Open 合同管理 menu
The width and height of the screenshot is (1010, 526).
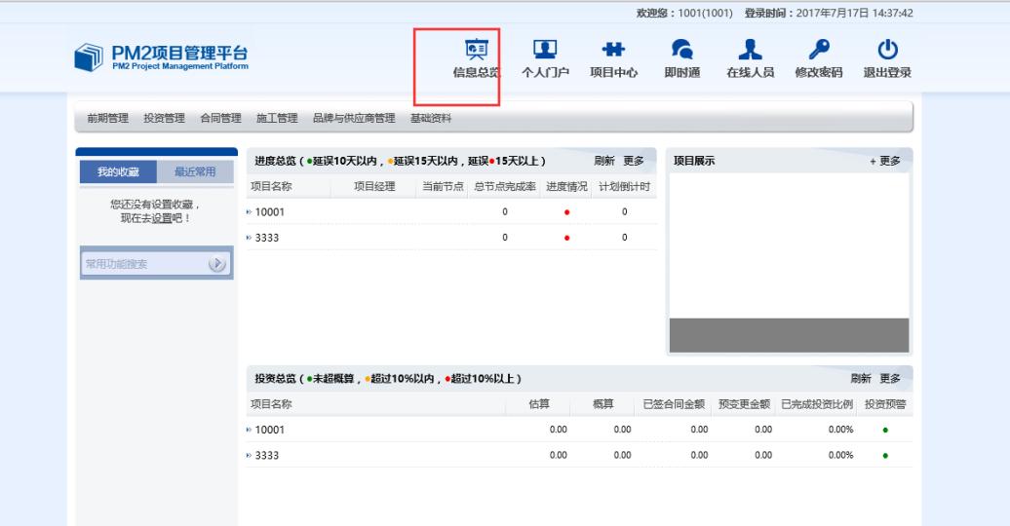click(220, 119)
